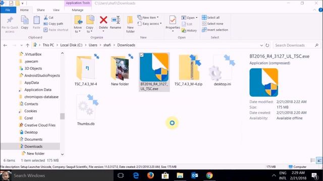
Task: Open Outlook from the taskbar
Action: pos(195,175)
